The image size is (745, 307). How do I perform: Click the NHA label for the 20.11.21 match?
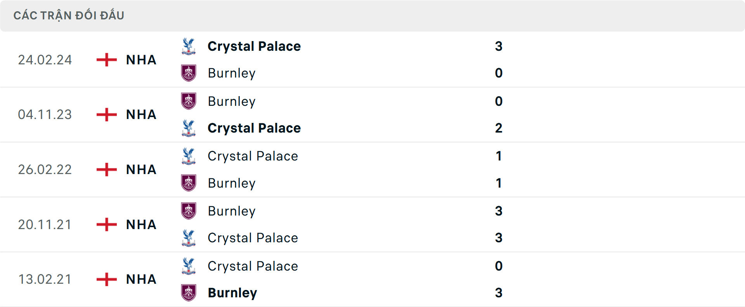coord(140,225)
